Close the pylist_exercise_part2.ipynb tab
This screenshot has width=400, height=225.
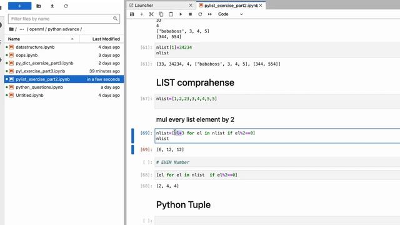pos(261,6)
